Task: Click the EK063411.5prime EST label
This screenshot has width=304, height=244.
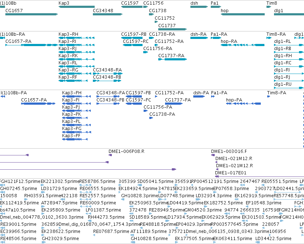Action: [x=233, y=239]
